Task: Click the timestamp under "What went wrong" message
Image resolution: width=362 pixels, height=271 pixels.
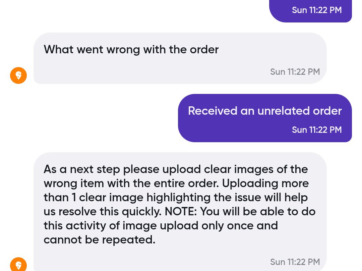Action: (x=295, y=72)
